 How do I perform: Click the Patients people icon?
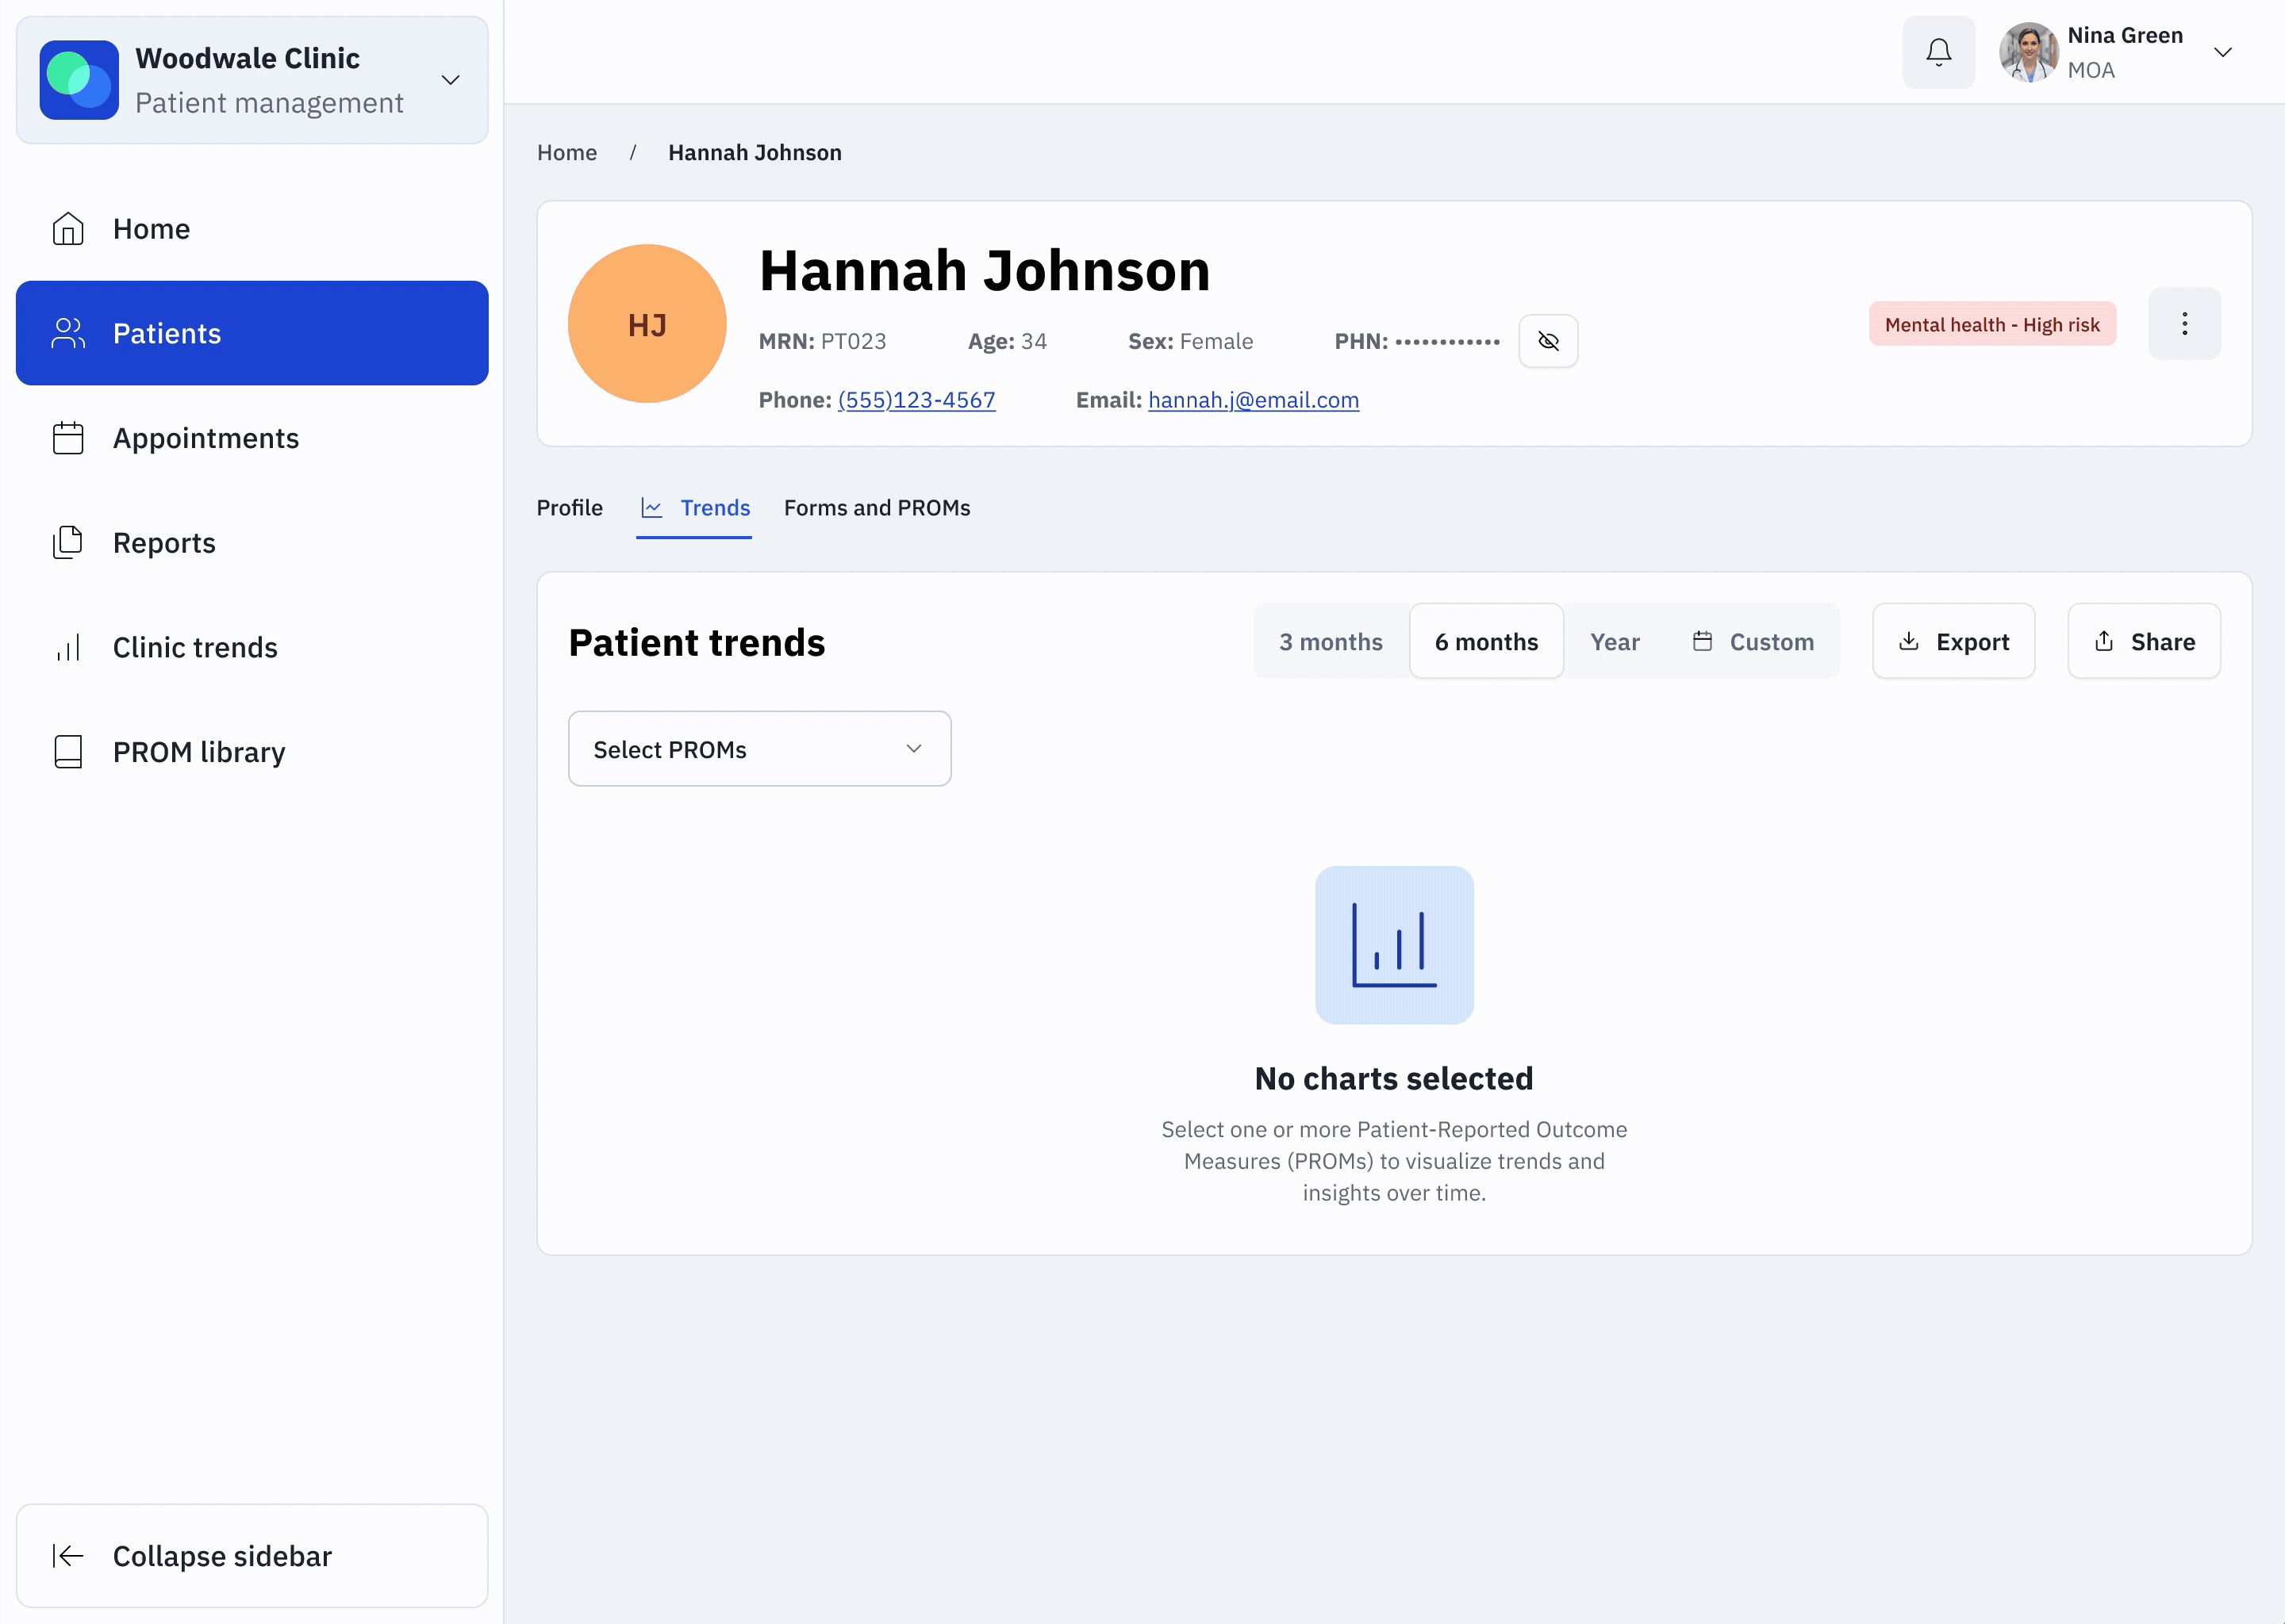click(x=67, y=333)
